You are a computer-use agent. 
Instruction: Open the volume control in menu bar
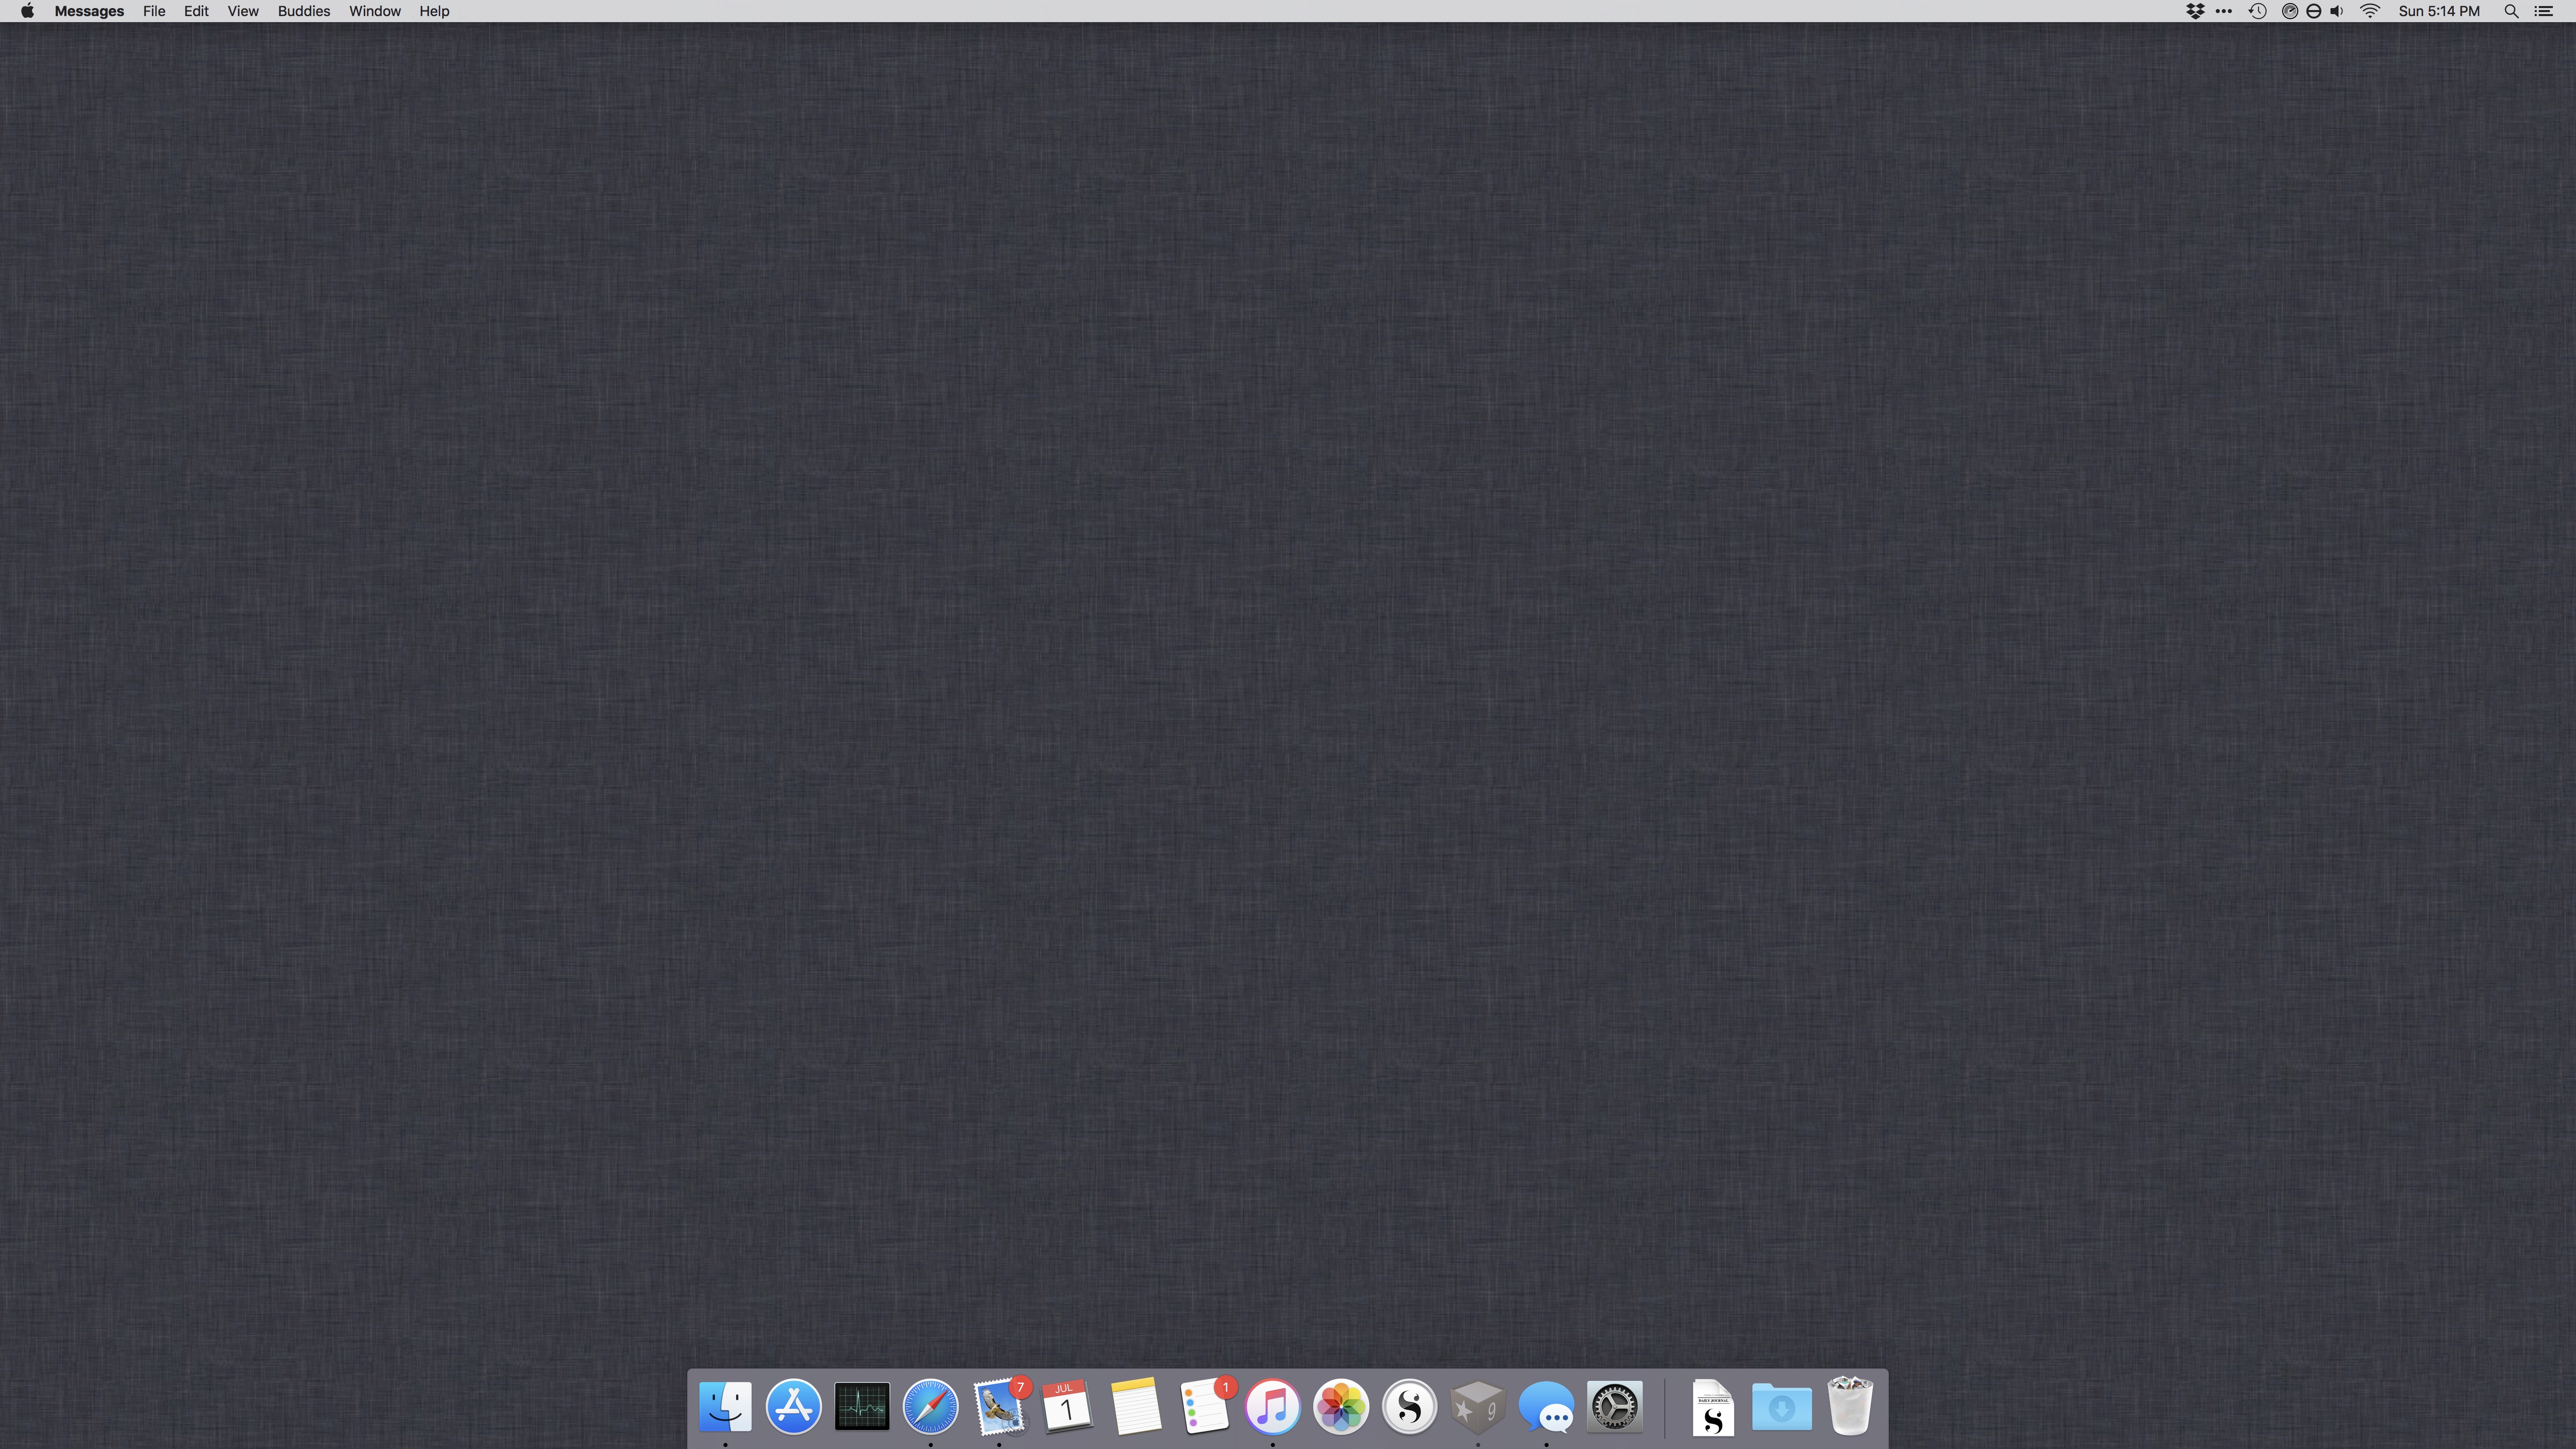(x=2337, y=11)
